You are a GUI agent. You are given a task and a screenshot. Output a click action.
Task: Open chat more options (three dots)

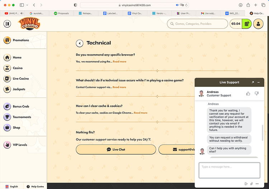[257, 184]
